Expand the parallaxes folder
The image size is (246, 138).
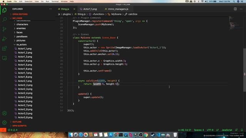(x=22, y=36)
